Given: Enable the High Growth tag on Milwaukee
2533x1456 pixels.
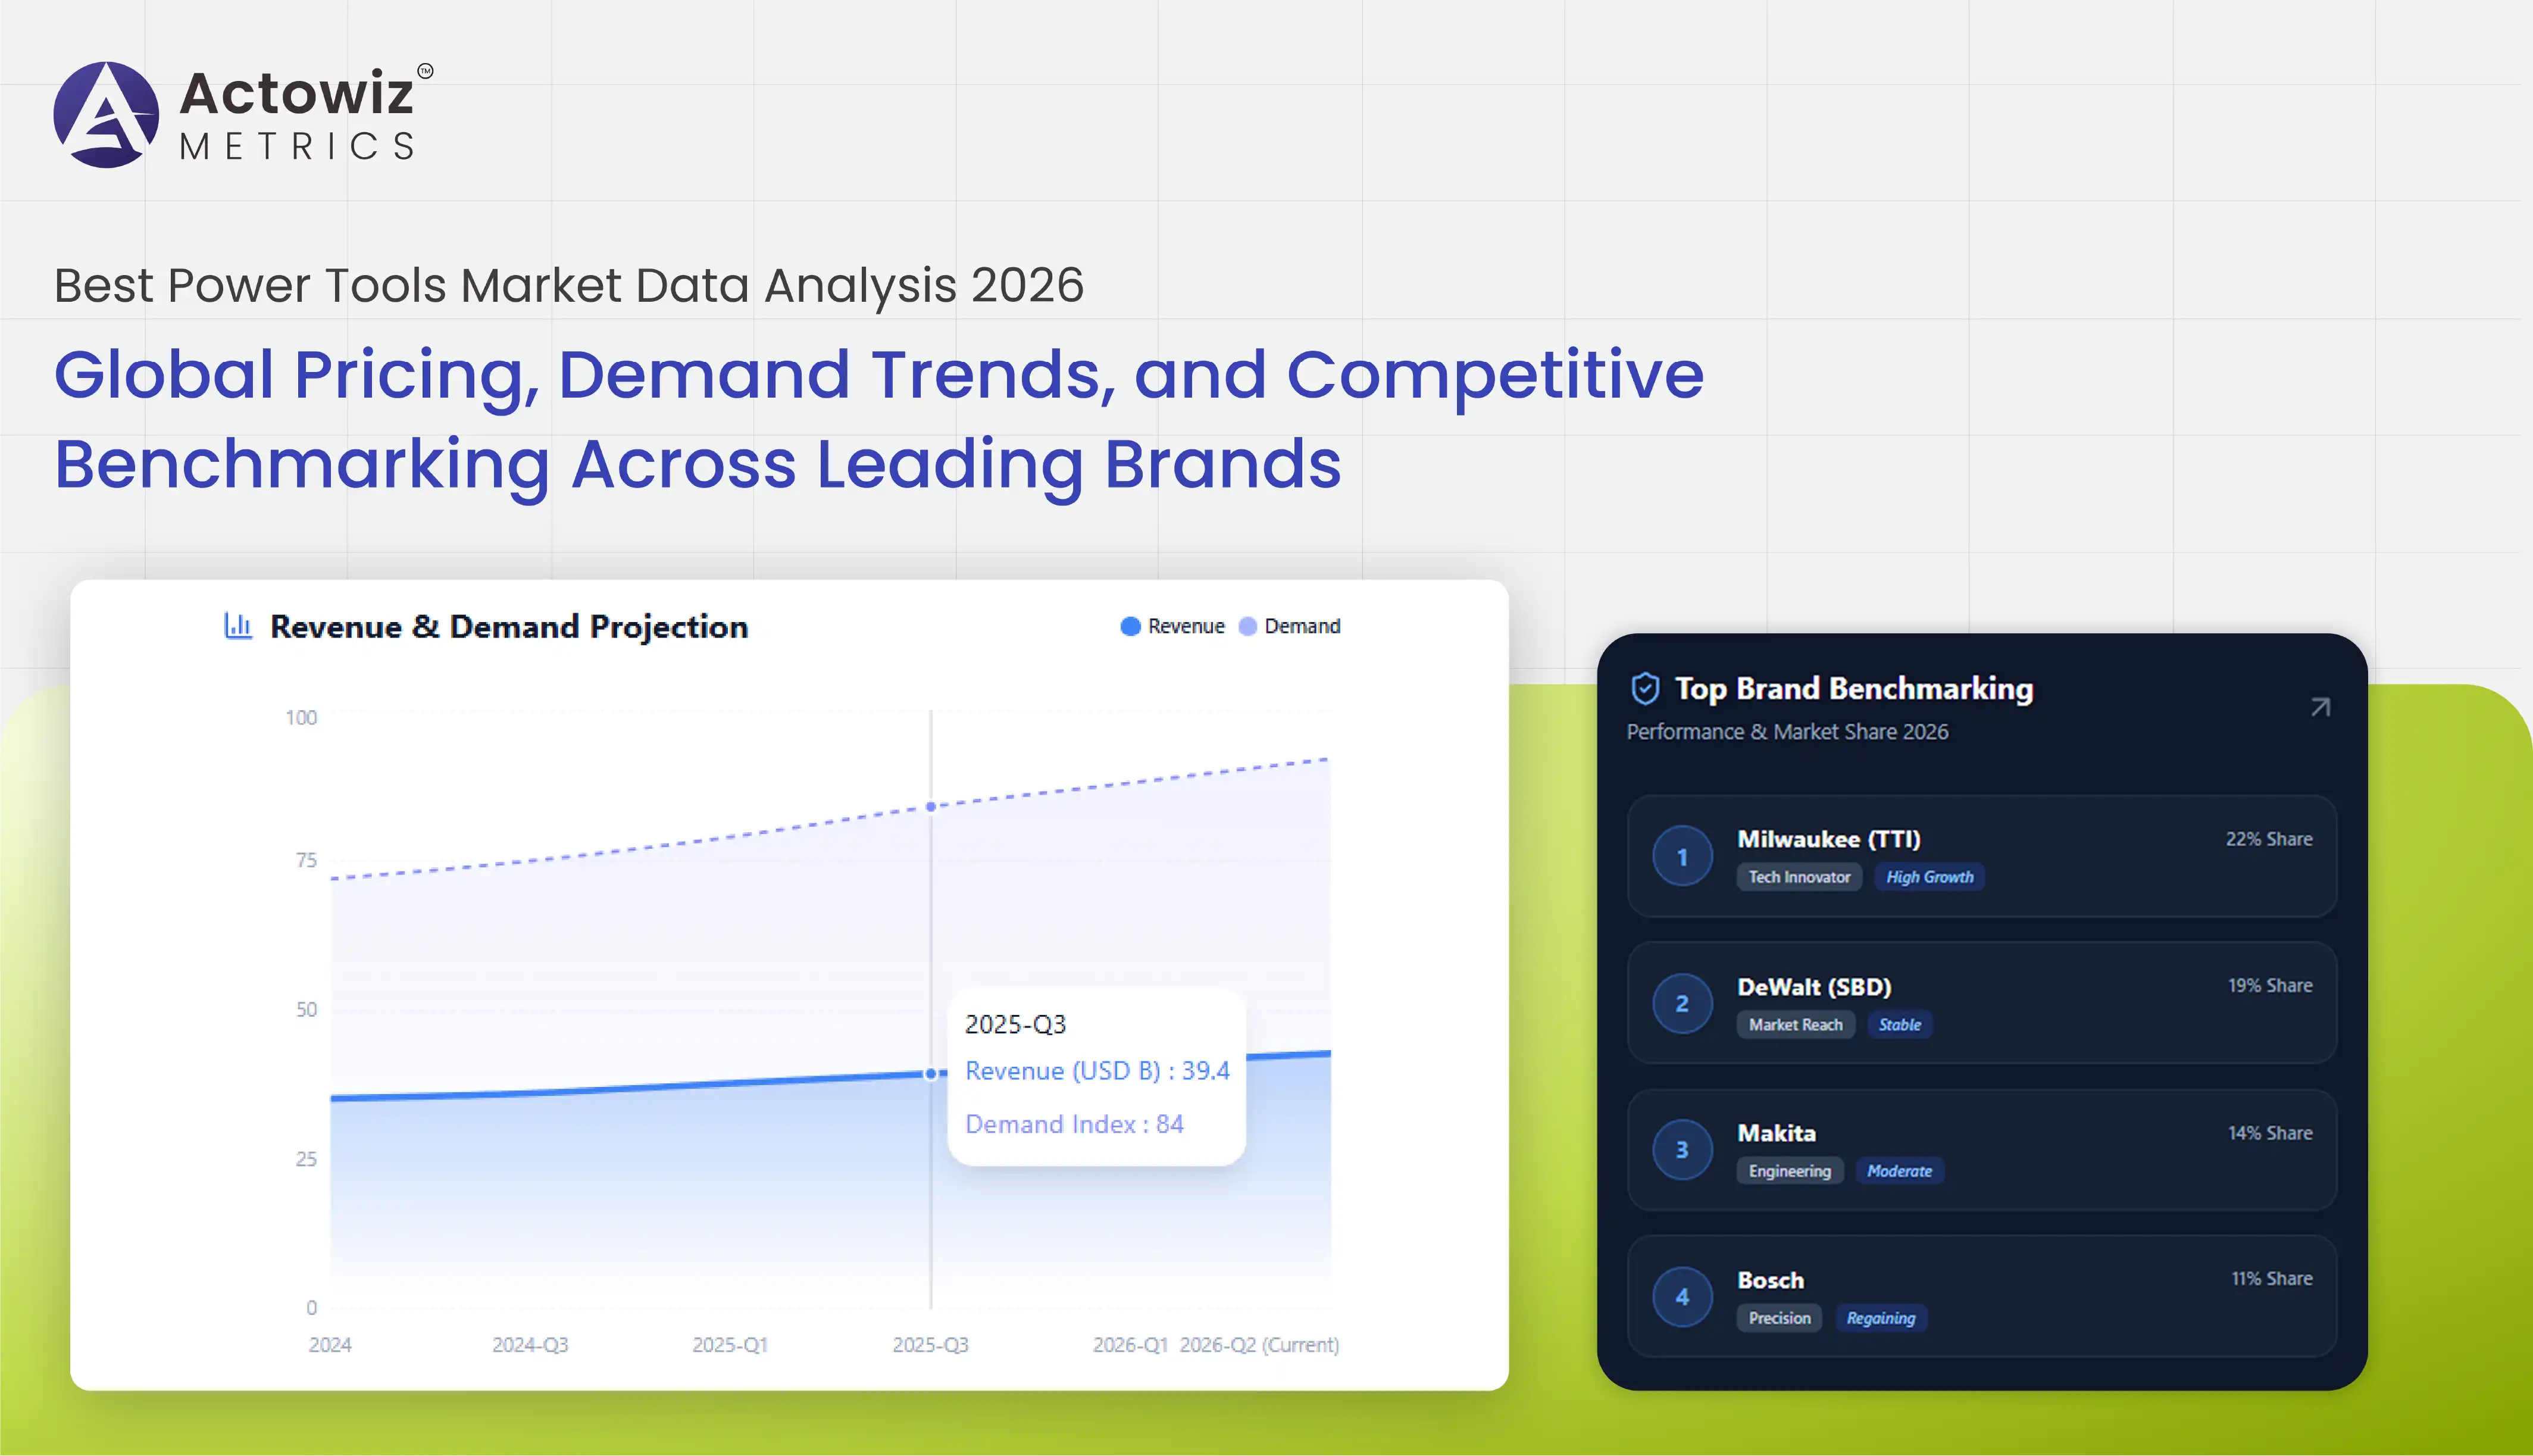Looking at the screenshot, I should pos(1930,877).
